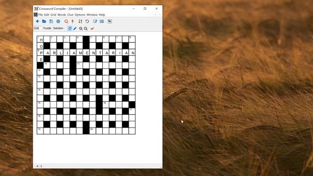Minimize the Crossword Compiler window

click(134, 9)
